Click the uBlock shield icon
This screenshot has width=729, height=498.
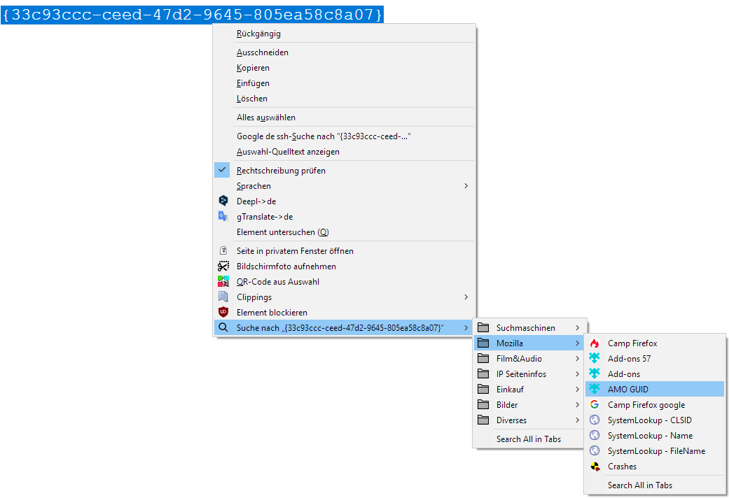click(x=223, y=312)
